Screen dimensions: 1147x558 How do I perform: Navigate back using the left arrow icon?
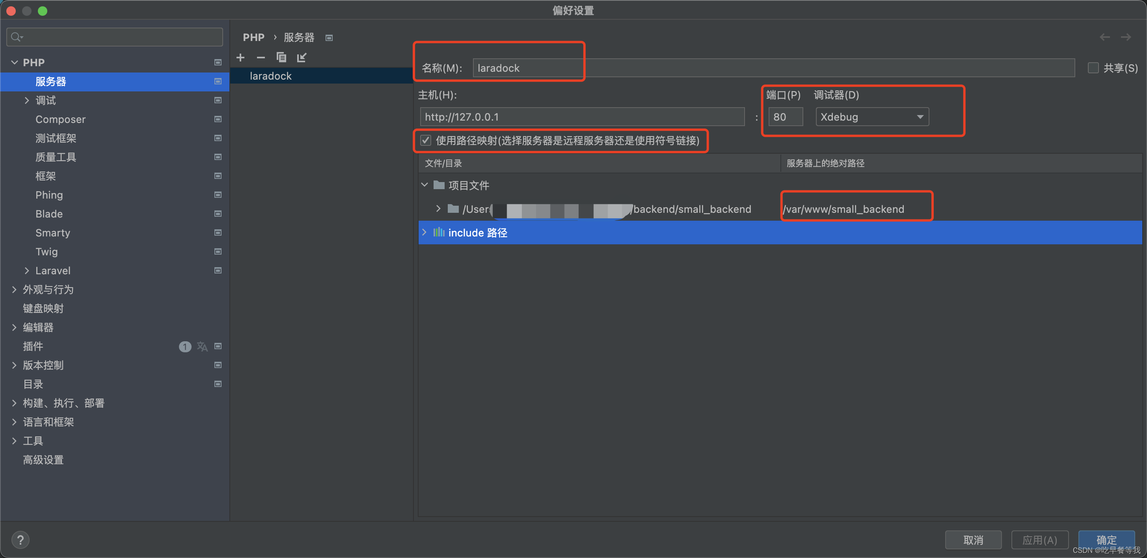click(x=1105, y=37)
